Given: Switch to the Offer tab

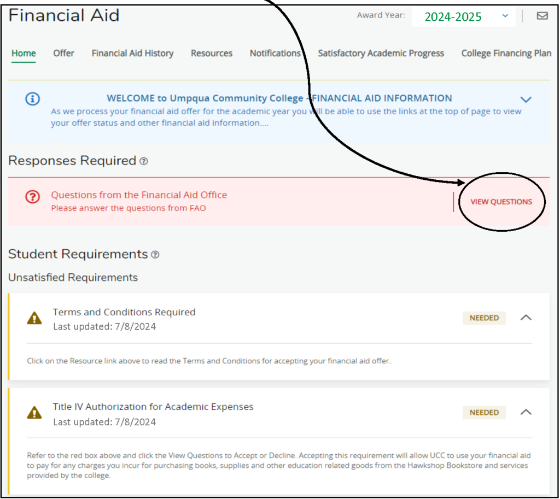Looking at the screenshot, I should pos(63,53).
